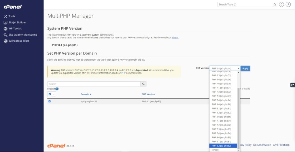Image resolution: width=295 pixels, height=152 pixels.
Task: Choose PHP 8.1 (alt-php81) option
Action: (x=223, y=108)
